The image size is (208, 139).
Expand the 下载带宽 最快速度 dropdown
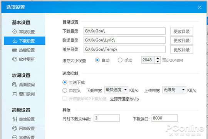116,90
